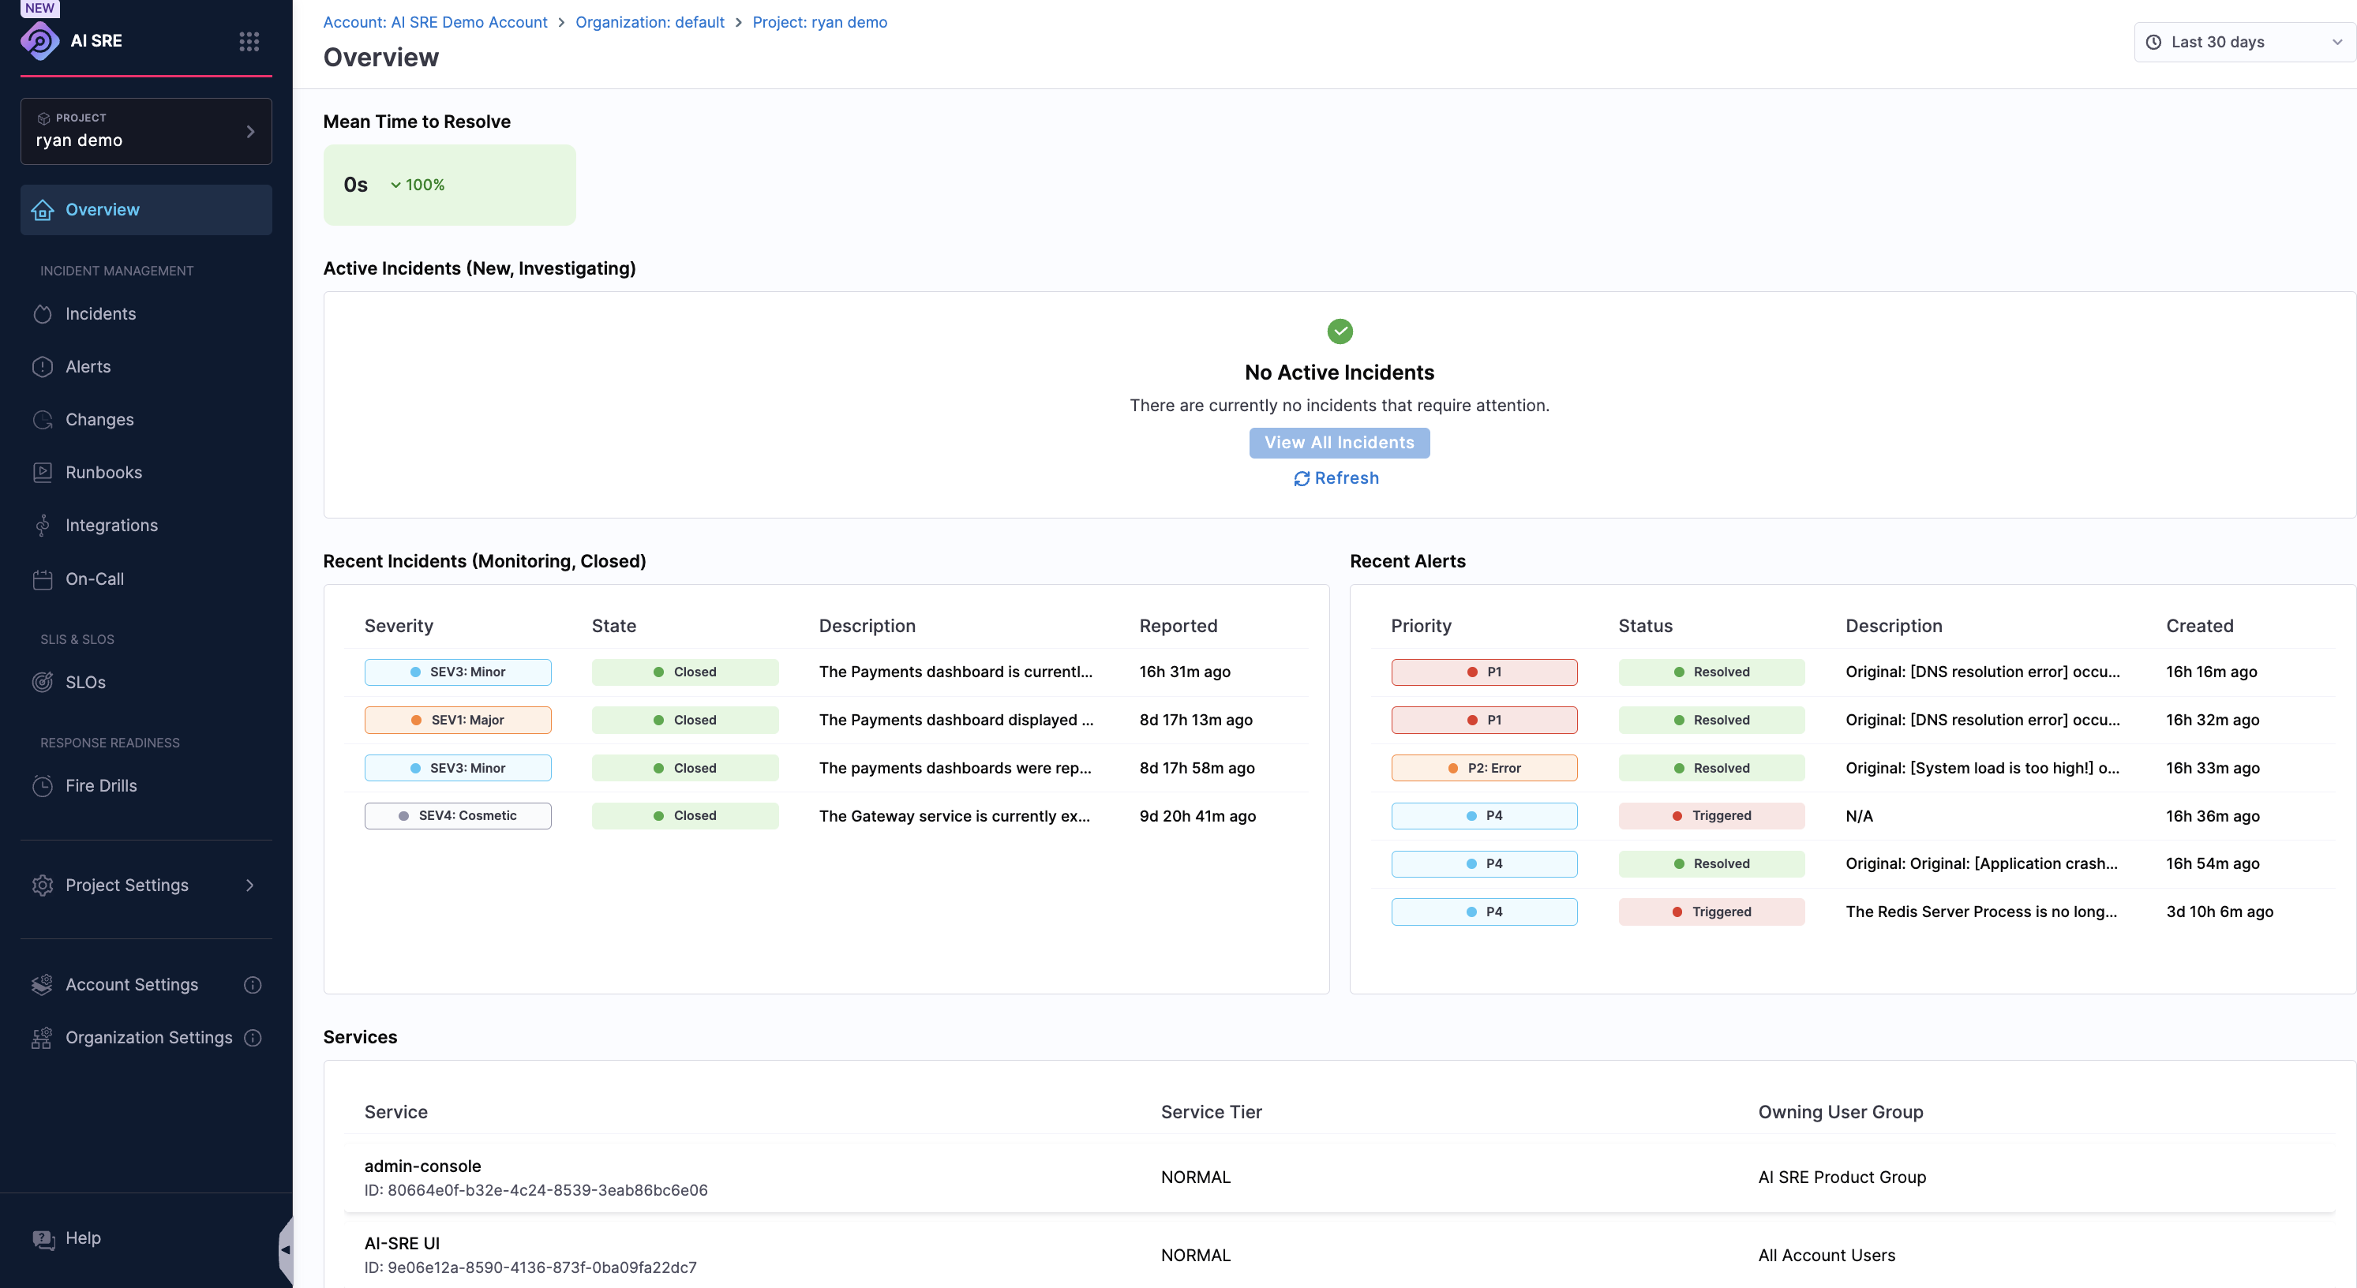Open SLOs menu item
Image resolution: width=2357 pixels, height=1288 pixels.
(146, 682)
